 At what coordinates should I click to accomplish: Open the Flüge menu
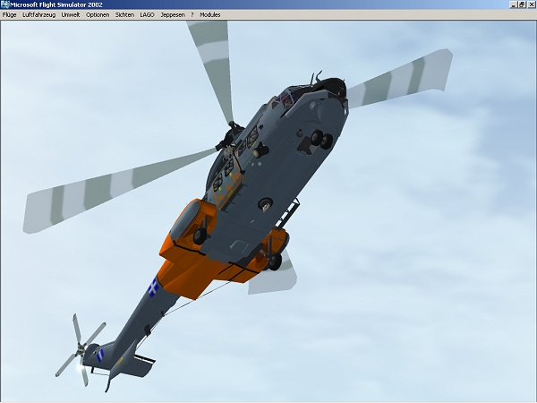[9, 15]
